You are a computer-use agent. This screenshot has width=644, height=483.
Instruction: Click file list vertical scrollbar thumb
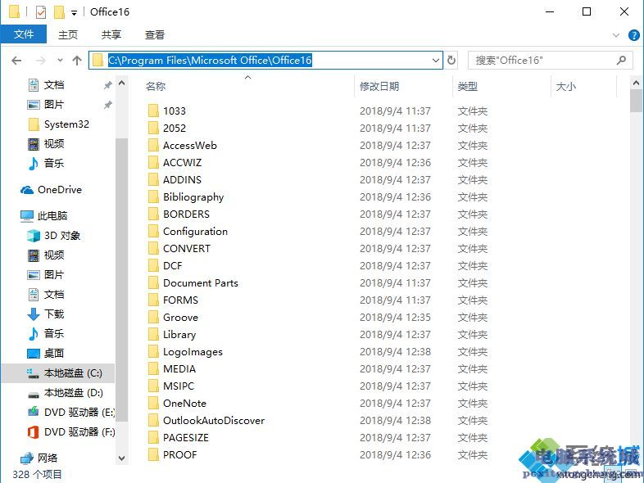coord(636,101)
